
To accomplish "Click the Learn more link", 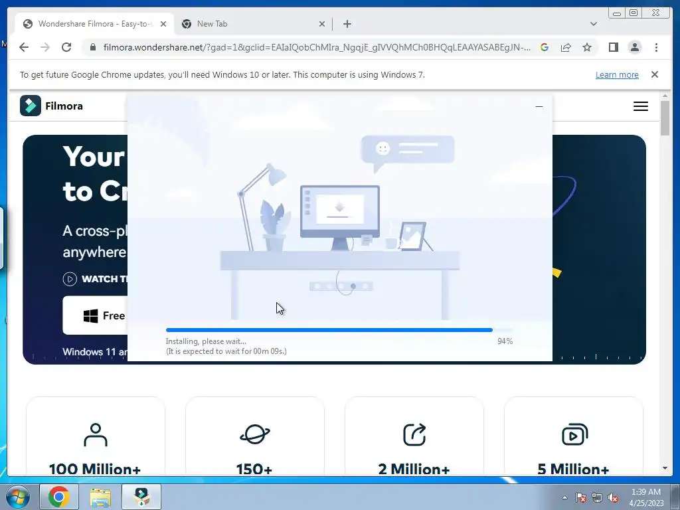I will (617, 74).
